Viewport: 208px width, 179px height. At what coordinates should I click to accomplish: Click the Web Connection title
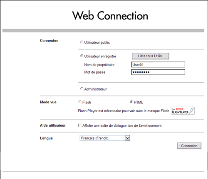tap(110, 16)
